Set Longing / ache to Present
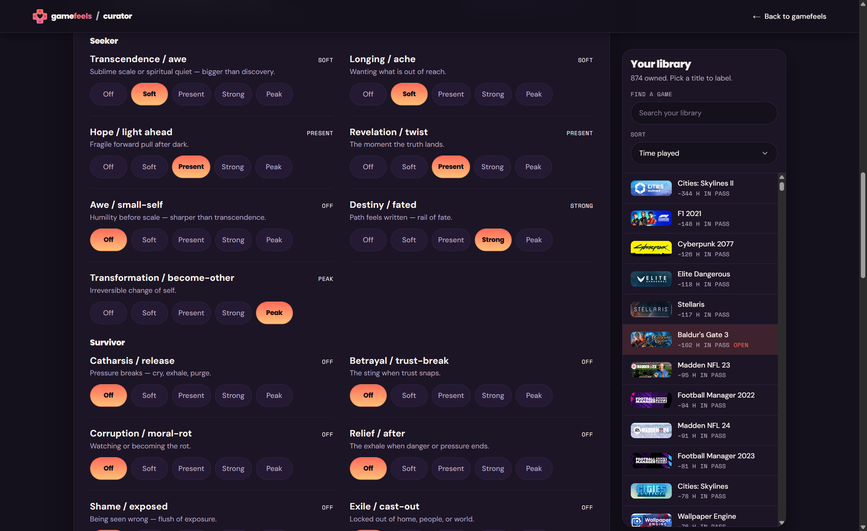867x531 pixels. point(451,94)
